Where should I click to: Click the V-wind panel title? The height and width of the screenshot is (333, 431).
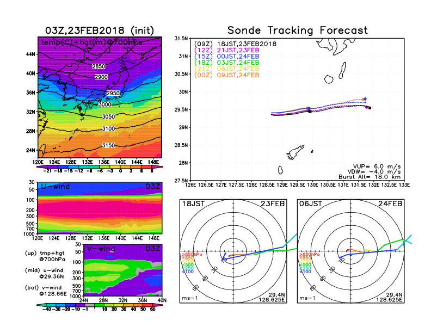101,249
